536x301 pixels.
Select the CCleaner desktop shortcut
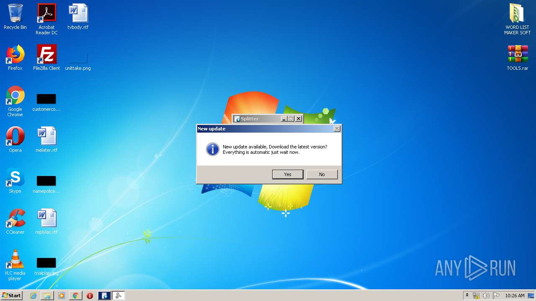coord(15,222)
